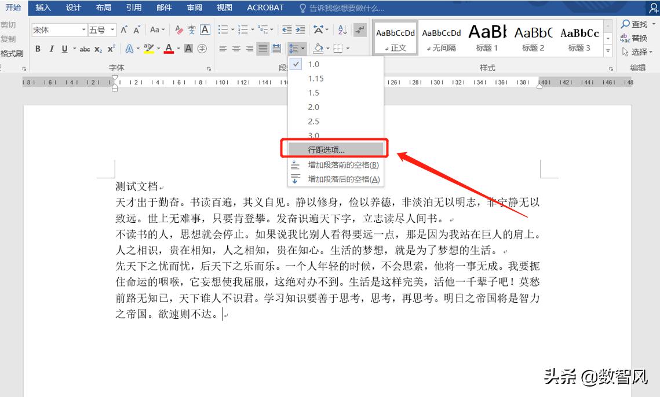Apply subscript formatting
The height and width of the screenshot is (397, 660).
[x=97, y=49]
